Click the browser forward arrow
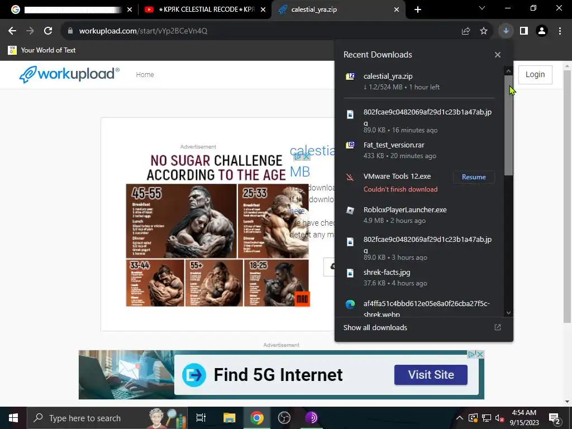This screenshot has height=429, width=572. click(30, 31)
